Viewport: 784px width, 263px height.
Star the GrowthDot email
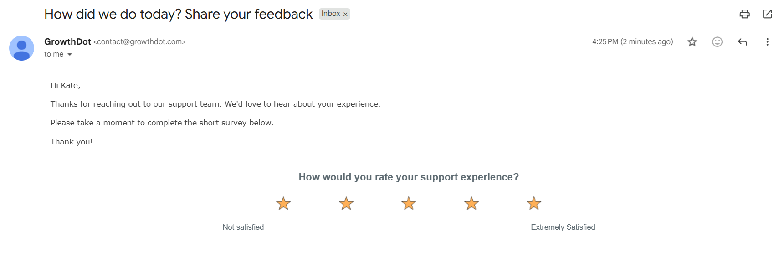click(x=692, y=41)
